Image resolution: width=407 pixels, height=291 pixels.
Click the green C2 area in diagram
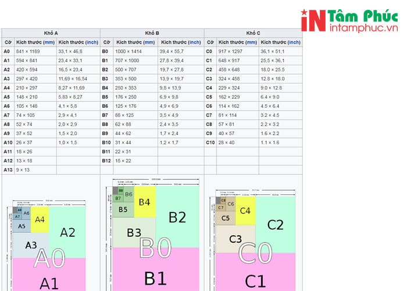point(275,224)
